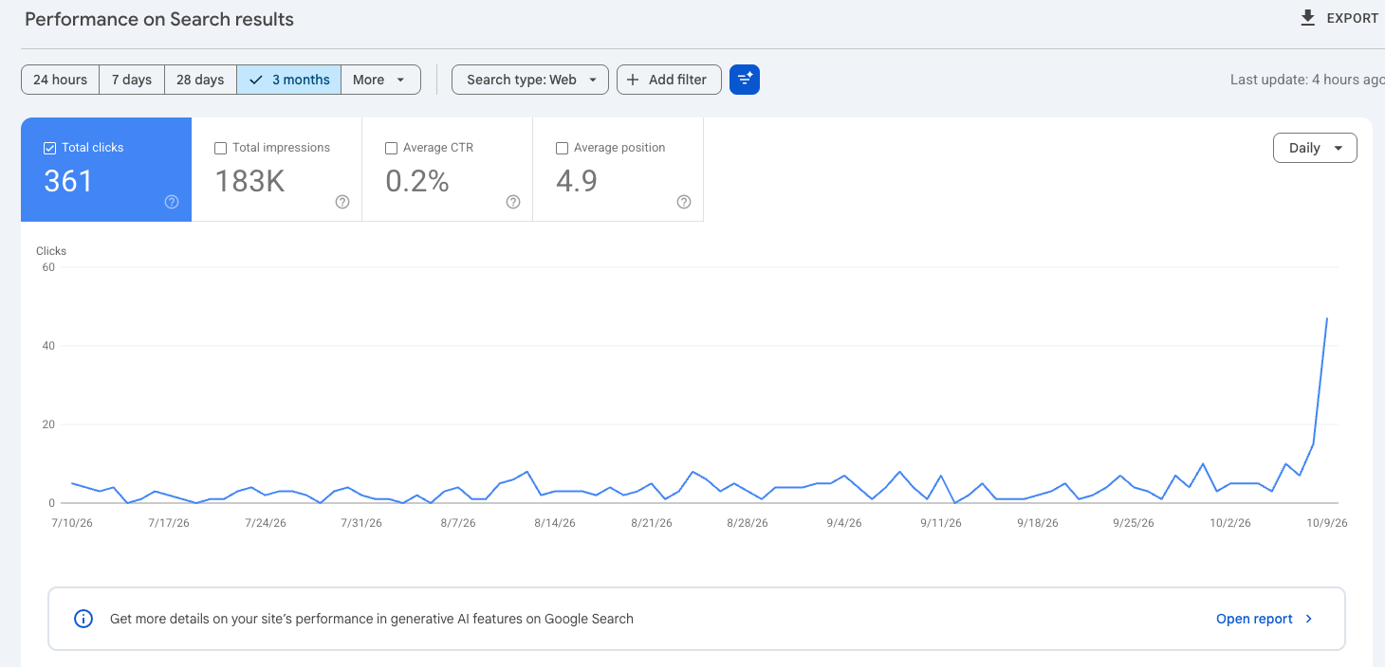Enable the Average CTR checkbox

point(392,148)
